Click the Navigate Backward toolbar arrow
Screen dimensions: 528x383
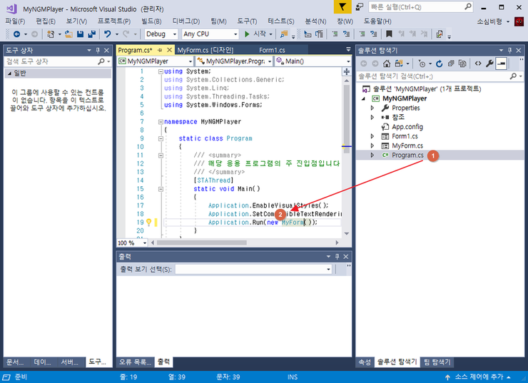point(16,34)
